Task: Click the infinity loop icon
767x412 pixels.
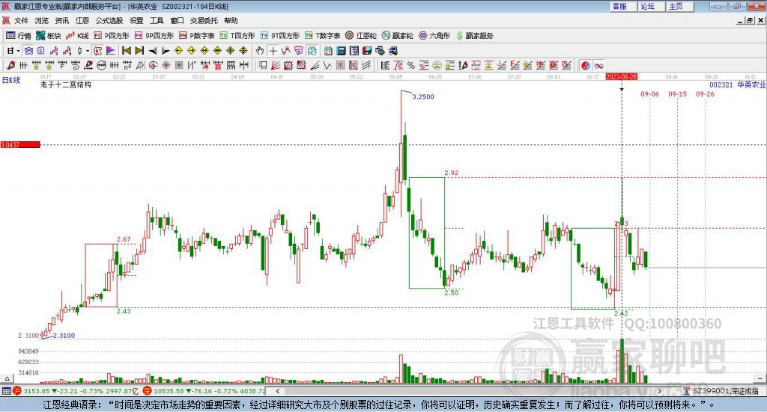Action: coord(598,65)
